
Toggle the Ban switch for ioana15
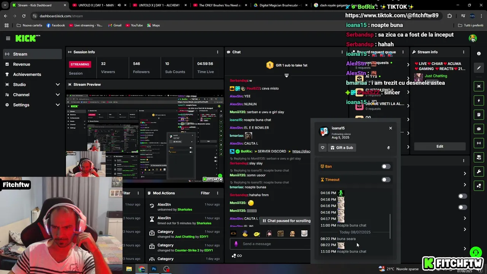click(385, 166)
